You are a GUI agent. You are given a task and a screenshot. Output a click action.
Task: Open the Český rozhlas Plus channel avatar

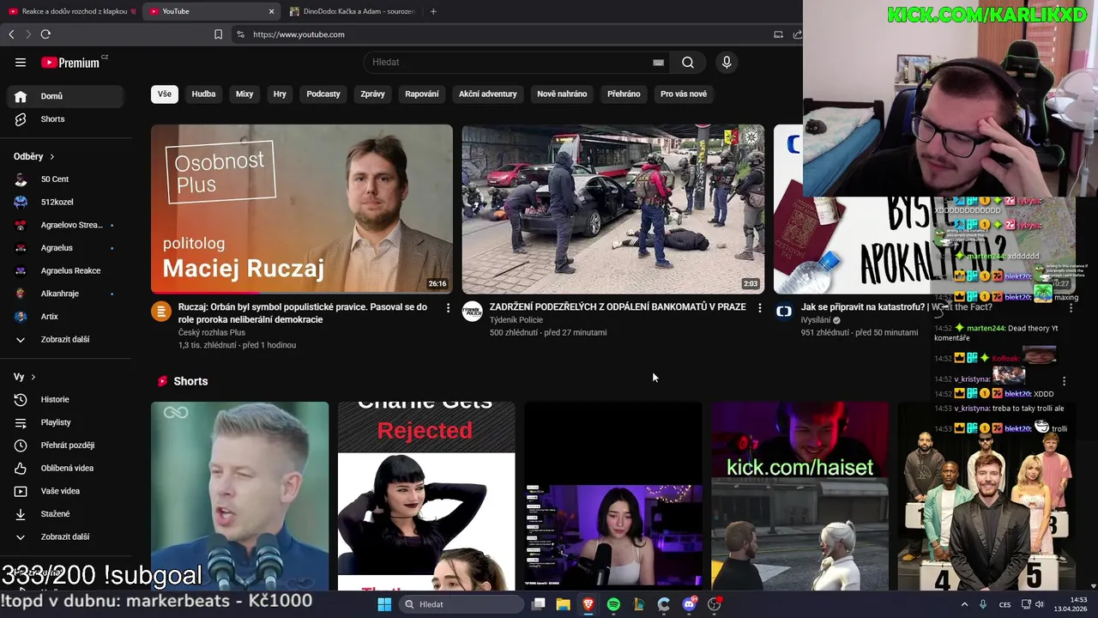pyautogui.click(x=161, y=311)
